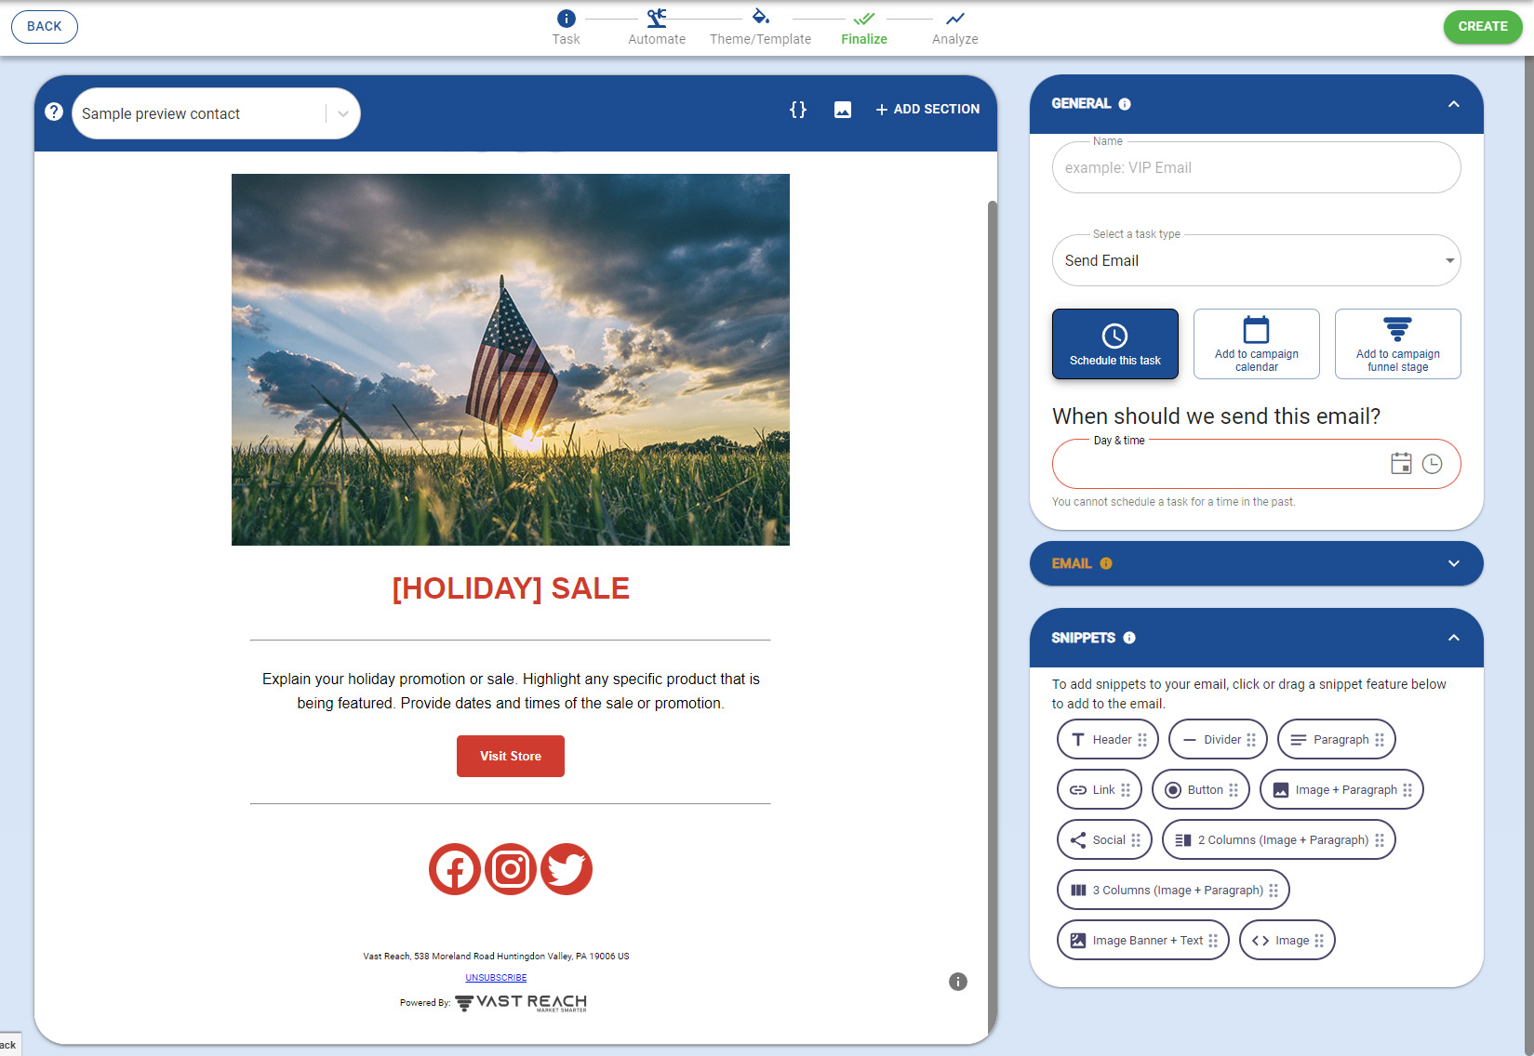Click the Finalize double-check icon
The height and width of the screenshot is (1056, 1534).
864,18
